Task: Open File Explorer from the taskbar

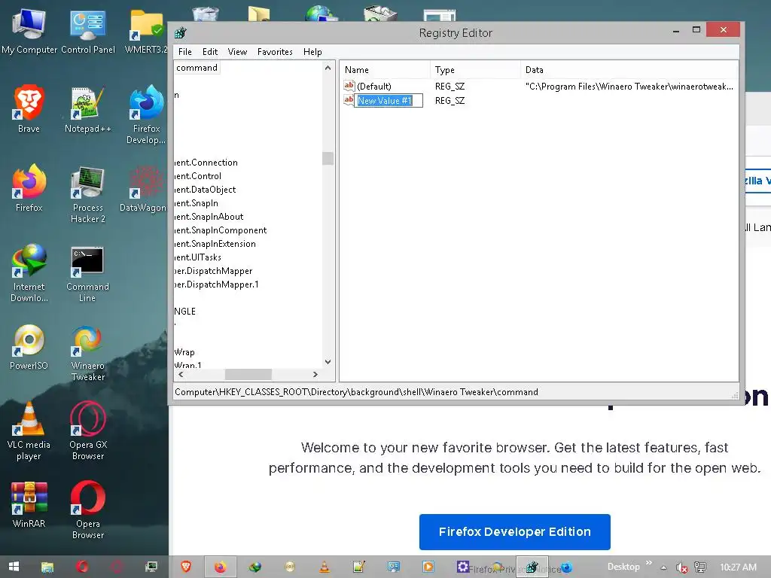Action: [47, 567]
